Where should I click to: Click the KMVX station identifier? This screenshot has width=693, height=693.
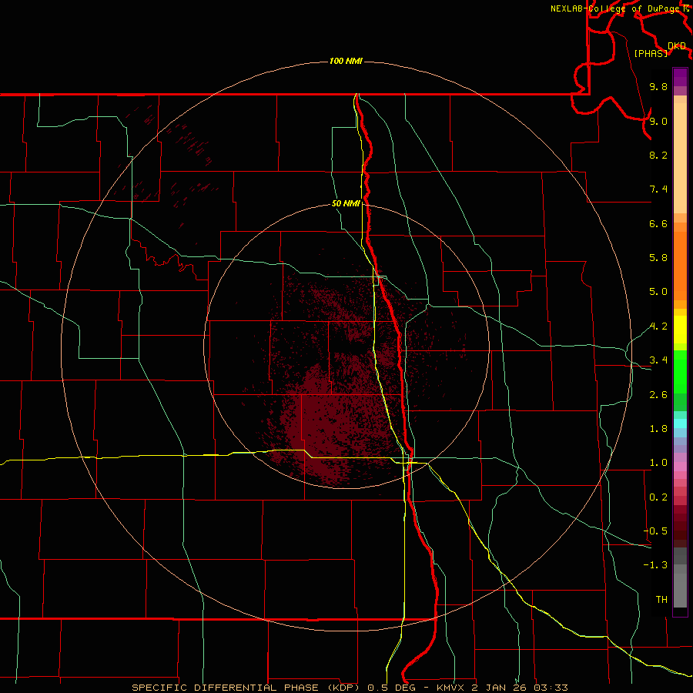pos(450,688)
